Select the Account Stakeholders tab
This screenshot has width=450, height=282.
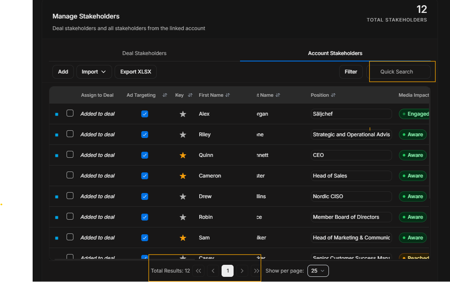click(x=335, y=53)
